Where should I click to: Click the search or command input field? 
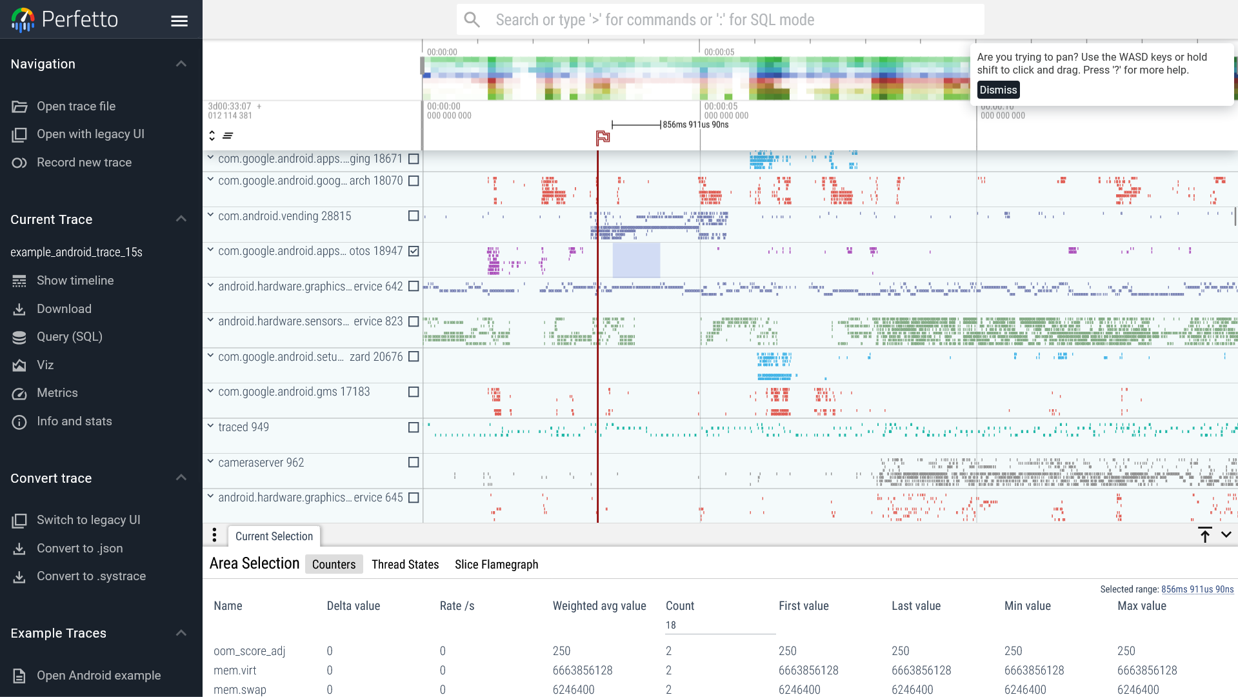(x=720, y=20)
